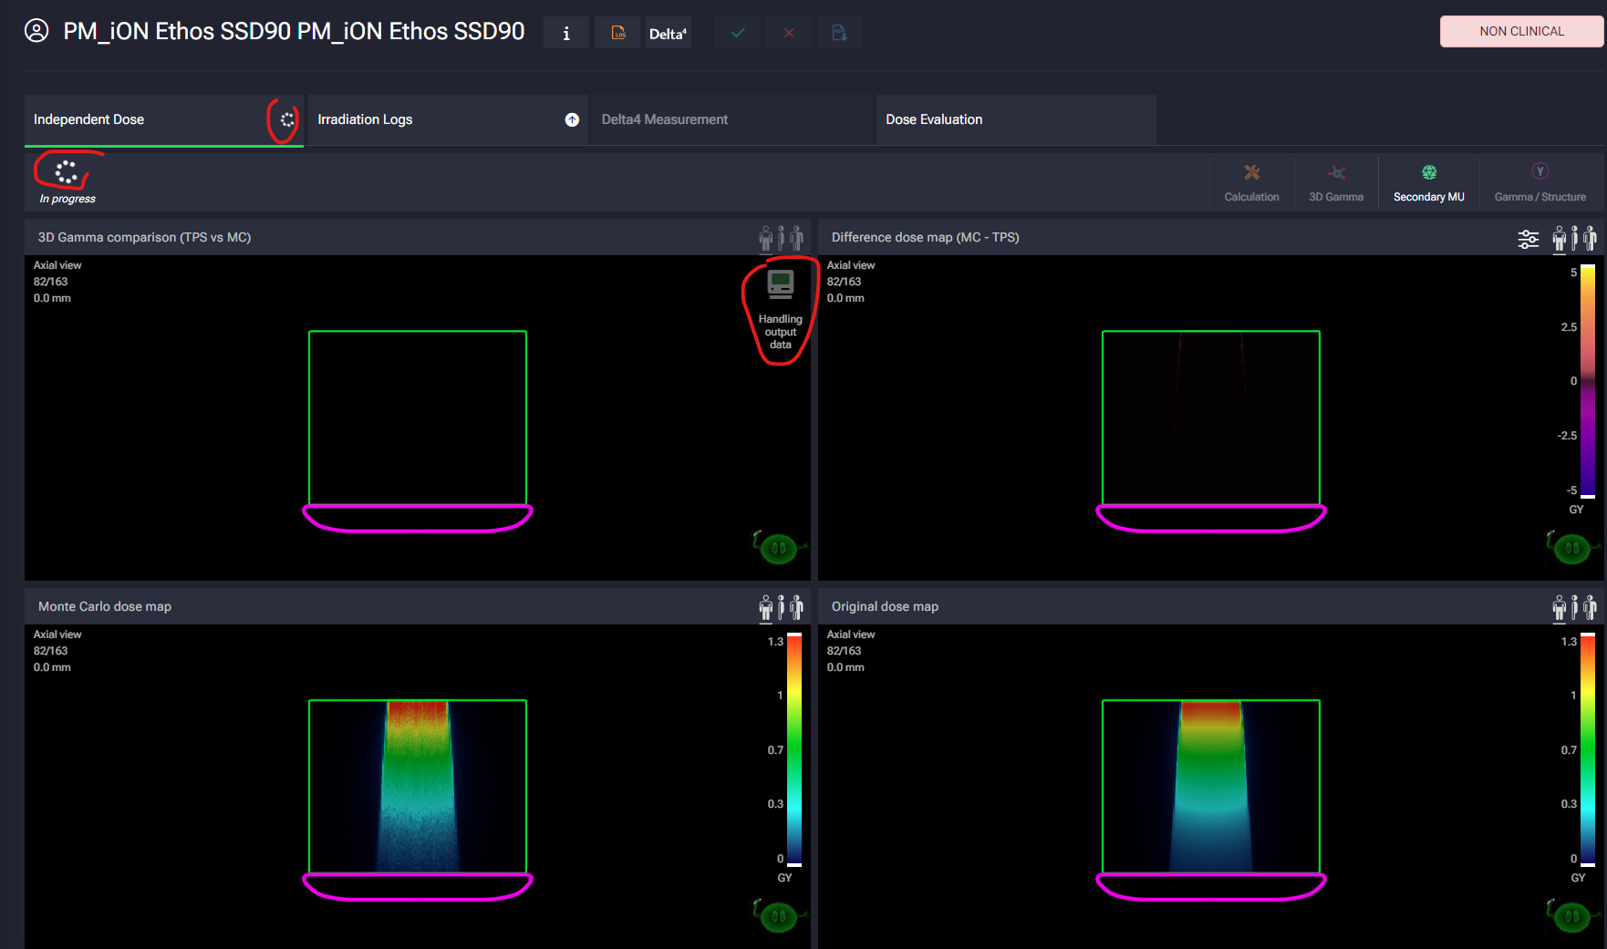
Task: Click the Irradiation Logs upload arrow icon
Action: [x=572, y=119]
